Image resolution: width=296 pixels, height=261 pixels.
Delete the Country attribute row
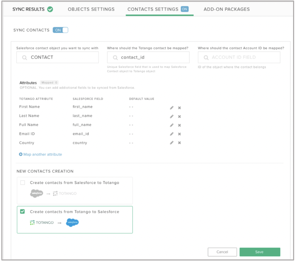pos(179,143)
